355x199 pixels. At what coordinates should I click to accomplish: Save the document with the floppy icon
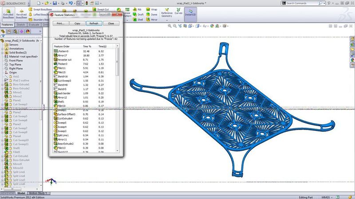[55, 3]
